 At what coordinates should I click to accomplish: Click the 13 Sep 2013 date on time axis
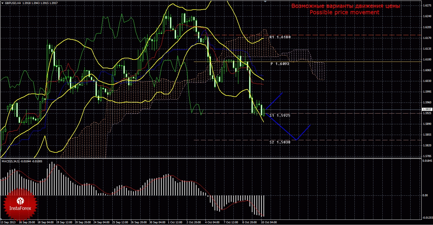(x=8, y=222)
